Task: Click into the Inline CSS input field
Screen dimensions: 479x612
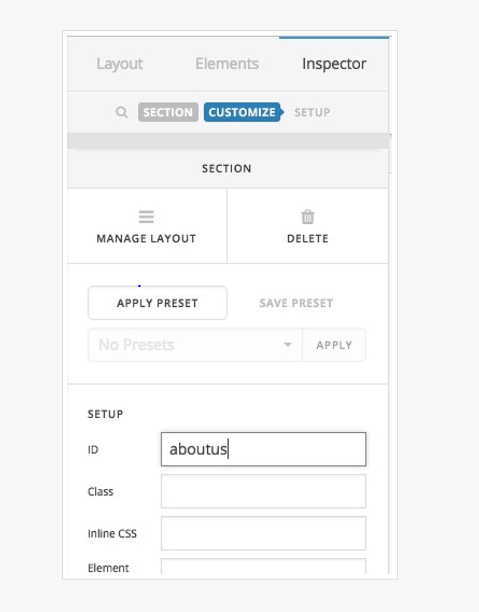Action: 263,533
